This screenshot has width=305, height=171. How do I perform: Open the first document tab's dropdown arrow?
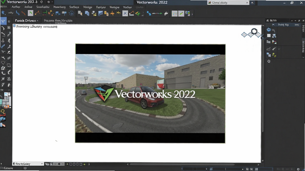click(37, 21)
